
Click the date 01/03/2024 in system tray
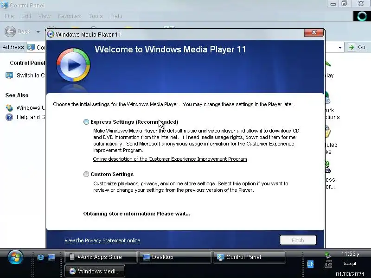pyautogui.click(x=350, y=274)
